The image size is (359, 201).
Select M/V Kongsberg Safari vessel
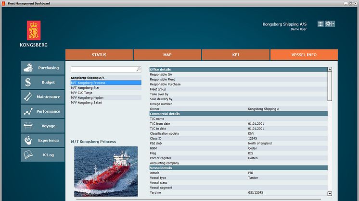[x=106, y=103]
